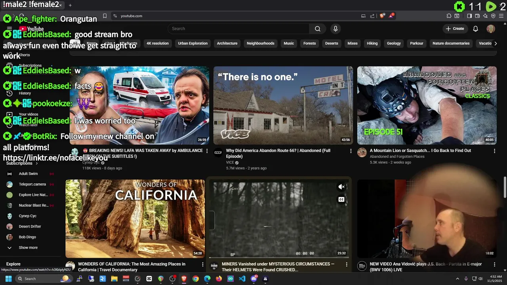Open the browser hamburger main menu
This screenshot has width=507, height=285.
click(x=501, y=16)
